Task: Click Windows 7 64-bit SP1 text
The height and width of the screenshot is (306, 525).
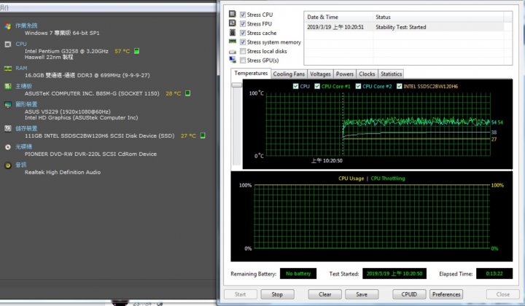Action: click(62, 33)
